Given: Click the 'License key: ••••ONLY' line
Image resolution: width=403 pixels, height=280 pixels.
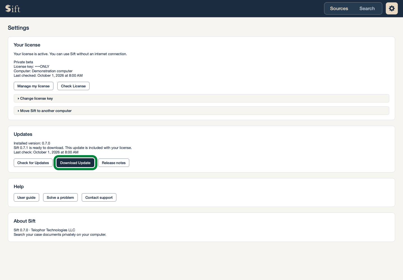Looking at the screenshot, I should click(x=31, y=66).
